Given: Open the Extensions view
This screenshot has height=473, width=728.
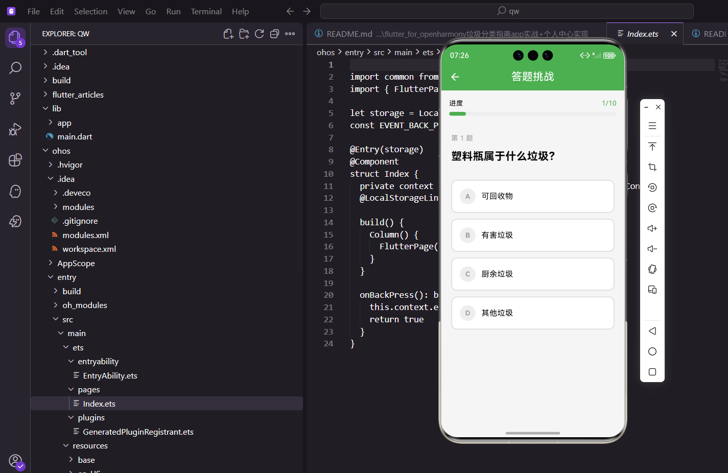Looking at the screenshot, I should point(15,160).
